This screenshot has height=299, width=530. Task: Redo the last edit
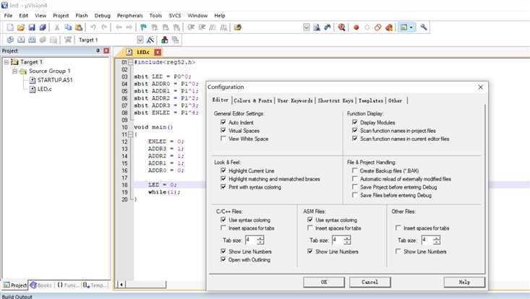point(104,27)
